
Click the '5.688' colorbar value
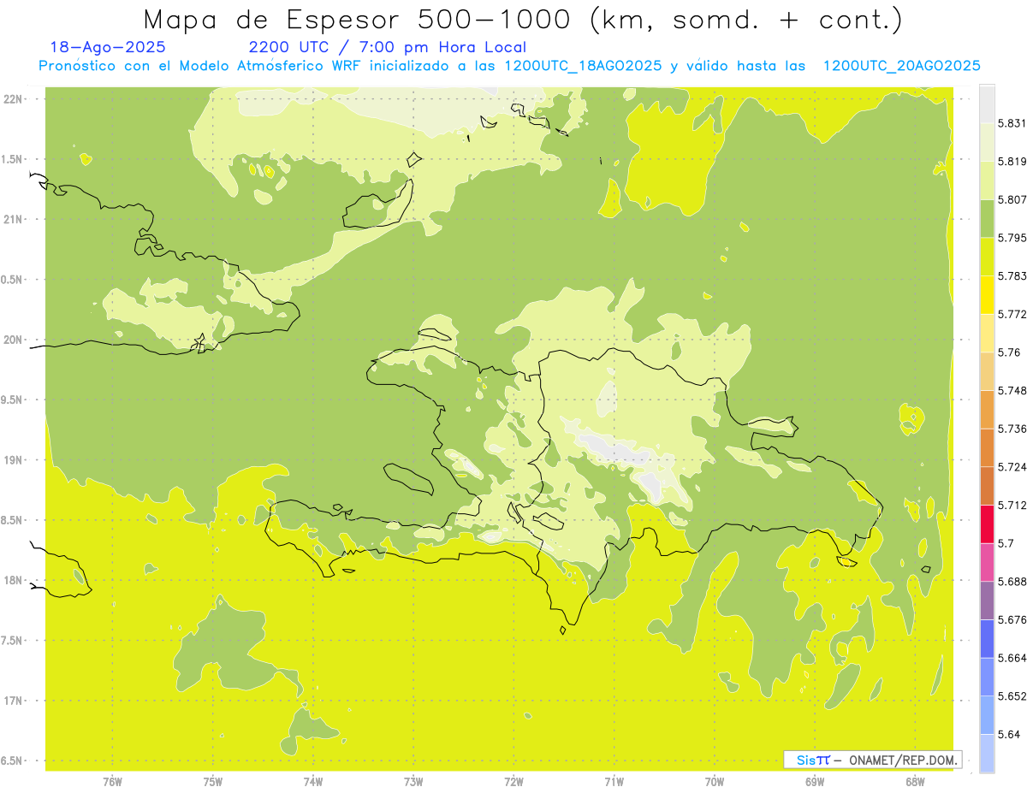[x=1012, y=581]
